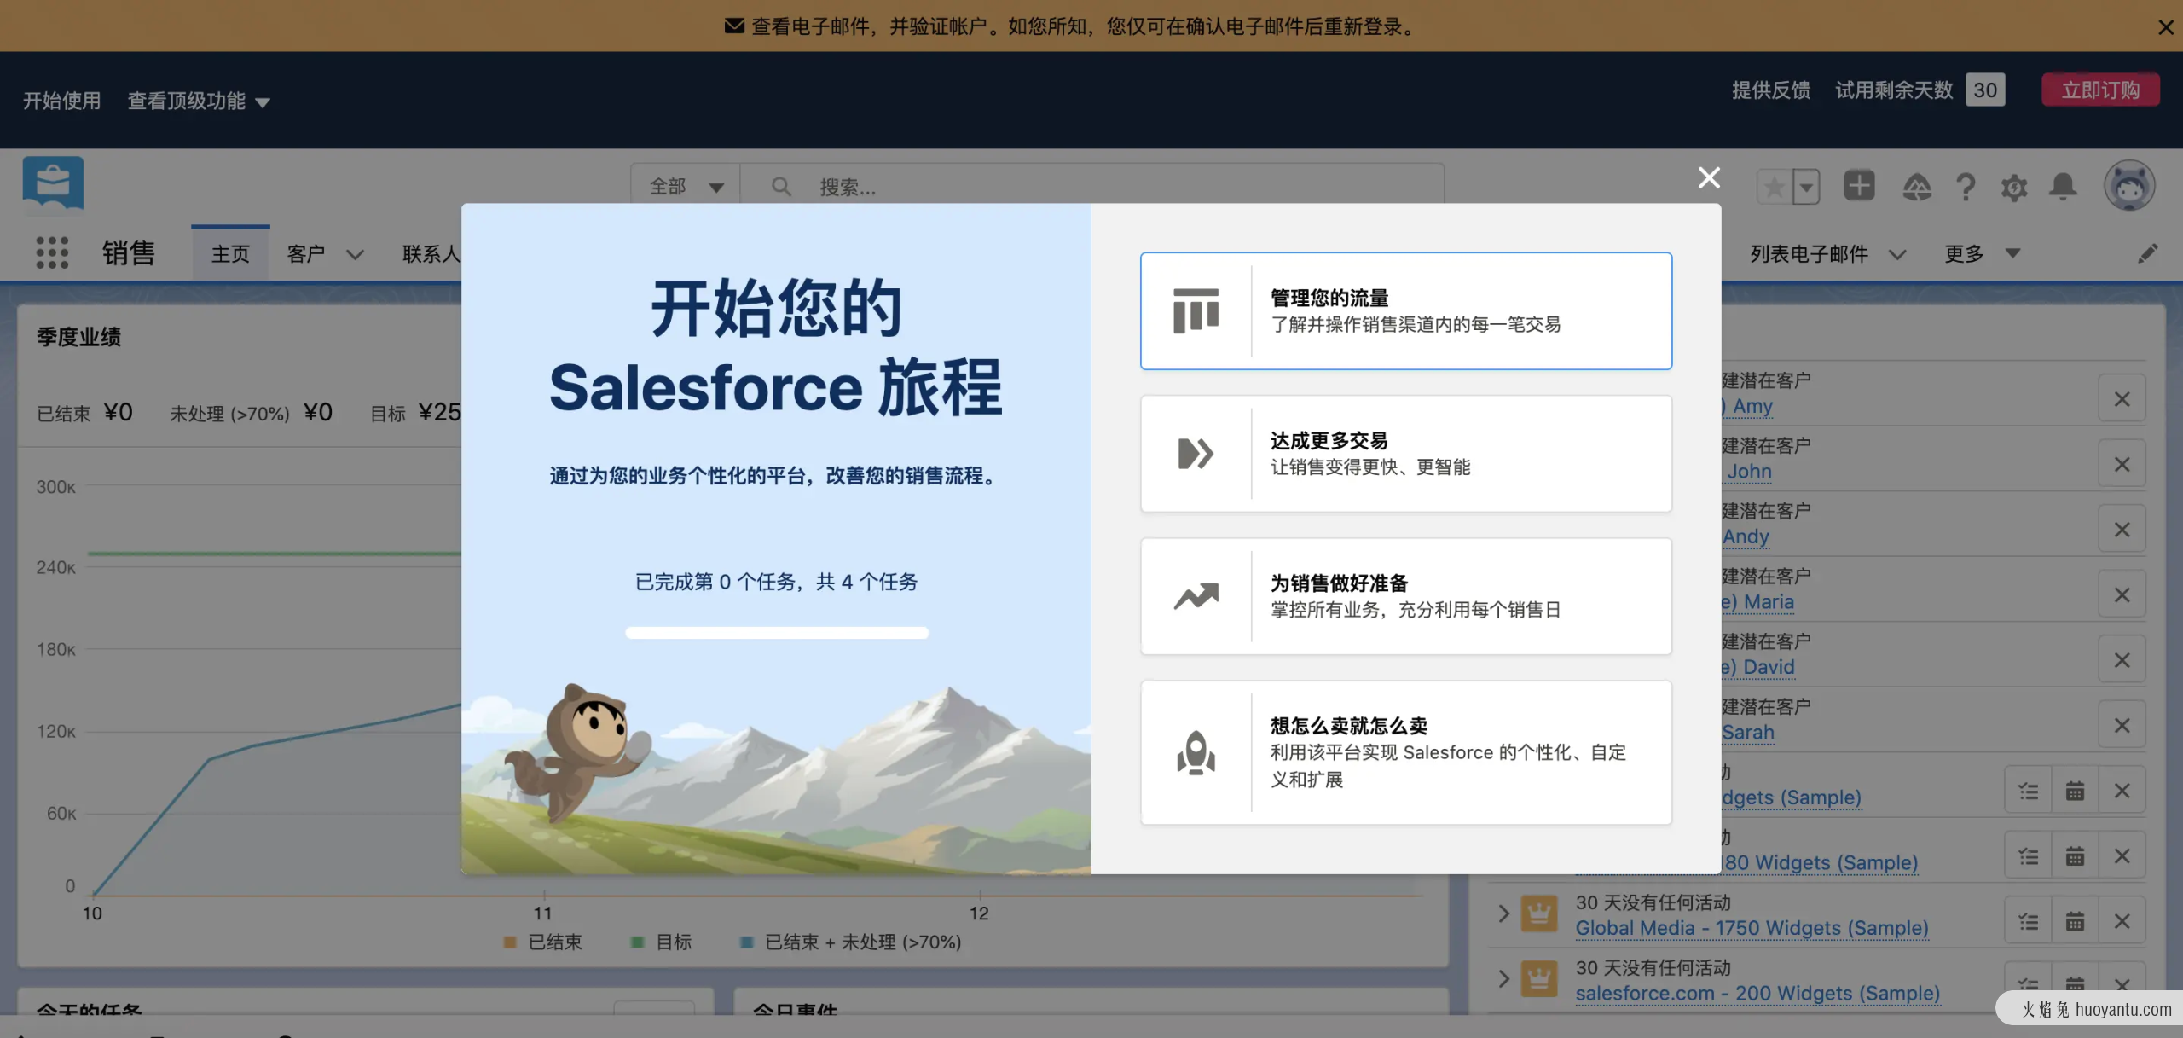
Task: Click the envelope icon in banner
Action: pos(734,26)
